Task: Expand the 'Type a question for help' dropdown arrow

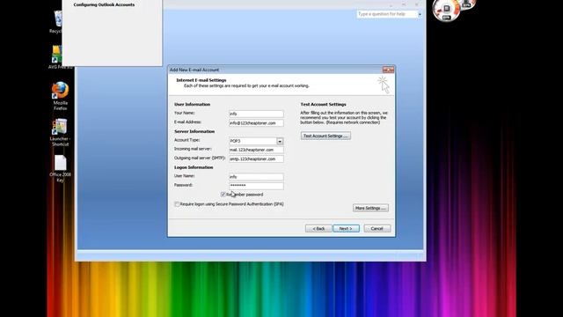Action: (420, 14)
